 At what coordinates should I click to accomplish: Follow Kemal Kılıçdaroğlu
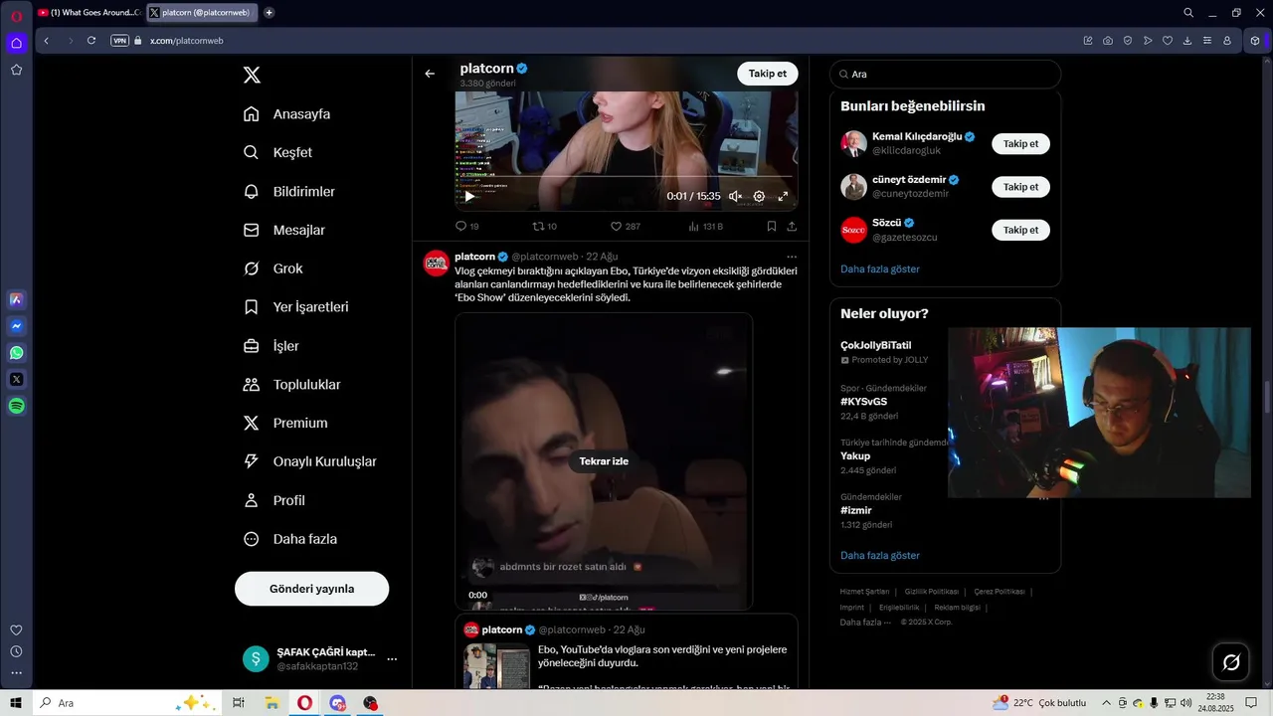1020,144
